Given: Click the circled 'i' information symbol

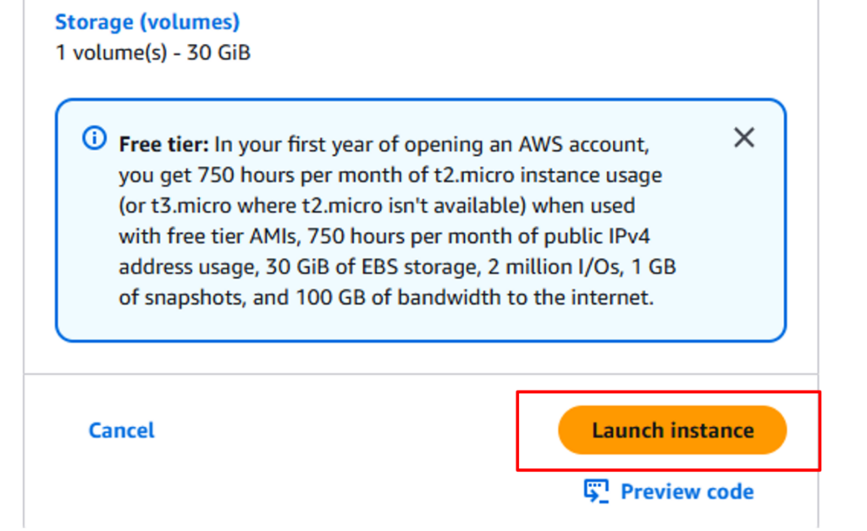Looking at the screenshot, I should pyautogui.click(x=95, y=138).
